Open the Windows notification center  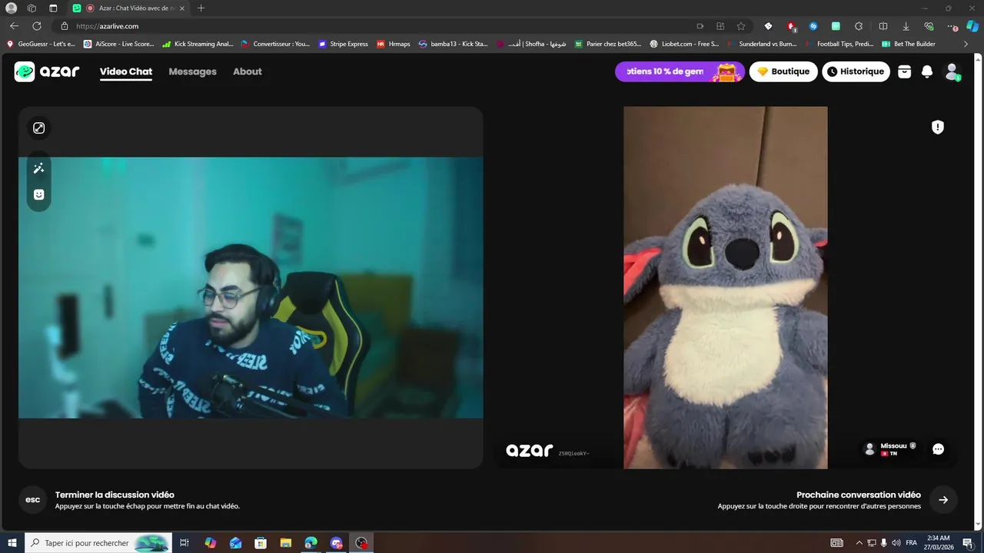coord(968,543)
